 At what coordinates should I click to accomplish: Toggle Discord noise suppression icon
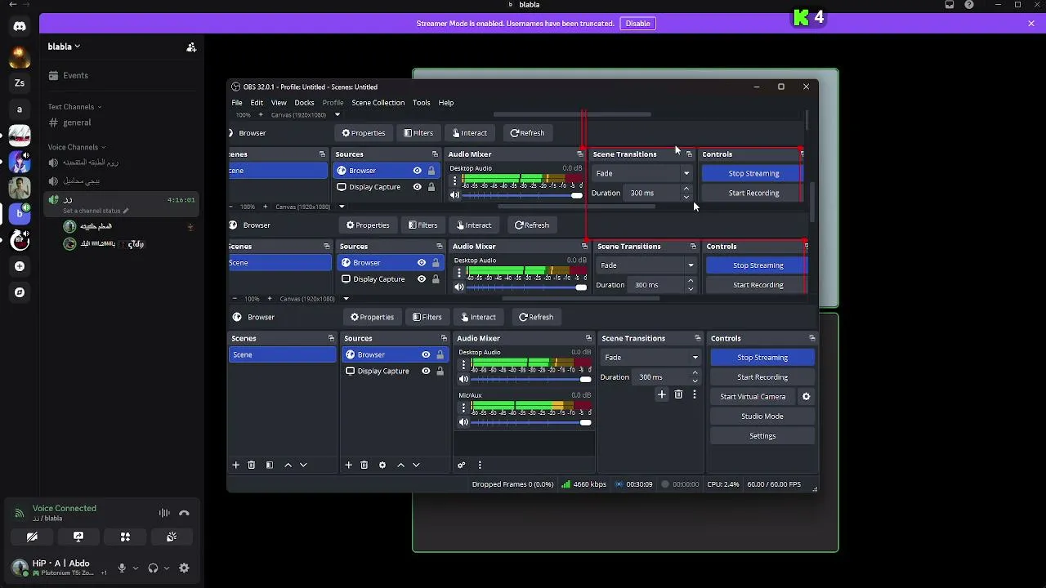click(x=164, y=513)
